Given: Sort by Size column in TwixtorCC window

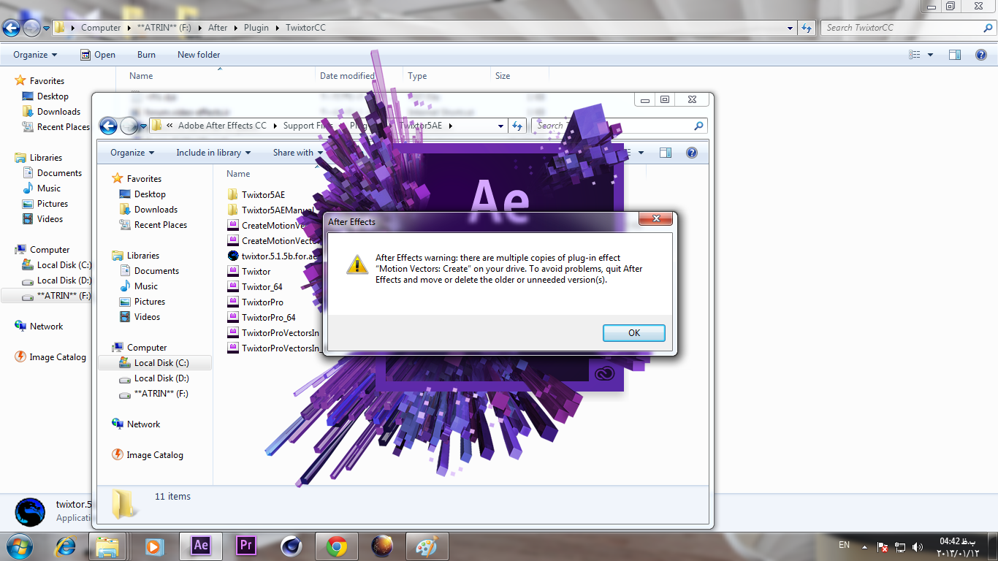Looking at the screenshot, I should tap(503, 76).
